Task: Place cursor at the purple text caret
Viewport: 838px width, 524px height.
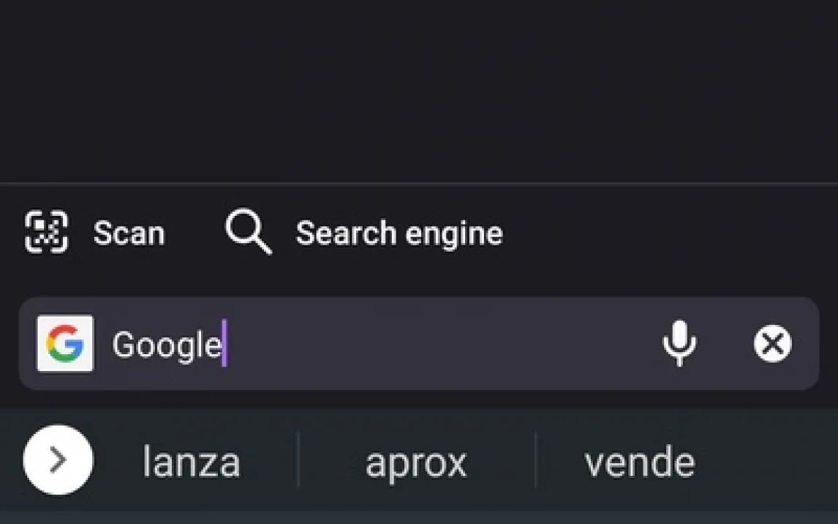Action: click(x=224, y=343)
